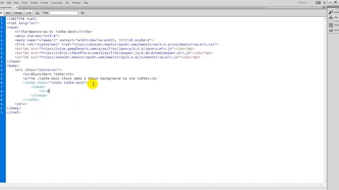Open the sync settings icon beside Compact
The height and width of the screenshot is (190, 339).
tap(318, 3)
